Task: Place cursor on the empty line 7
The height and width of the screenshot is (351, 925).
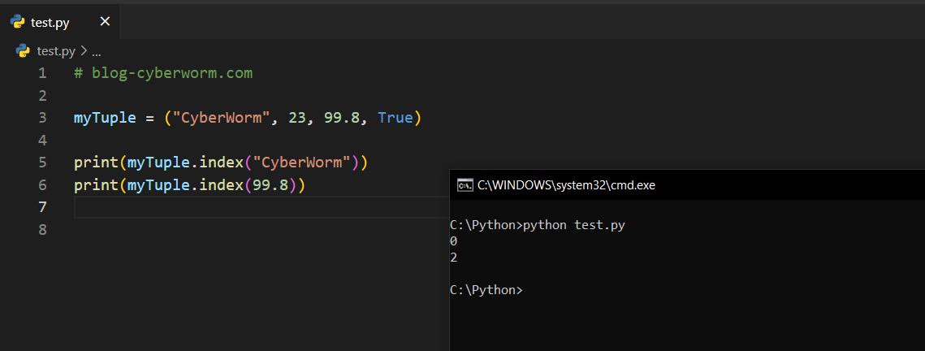Action: coord(244,208)
